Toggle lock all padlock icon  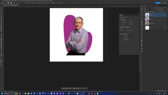tap(154, 12)
